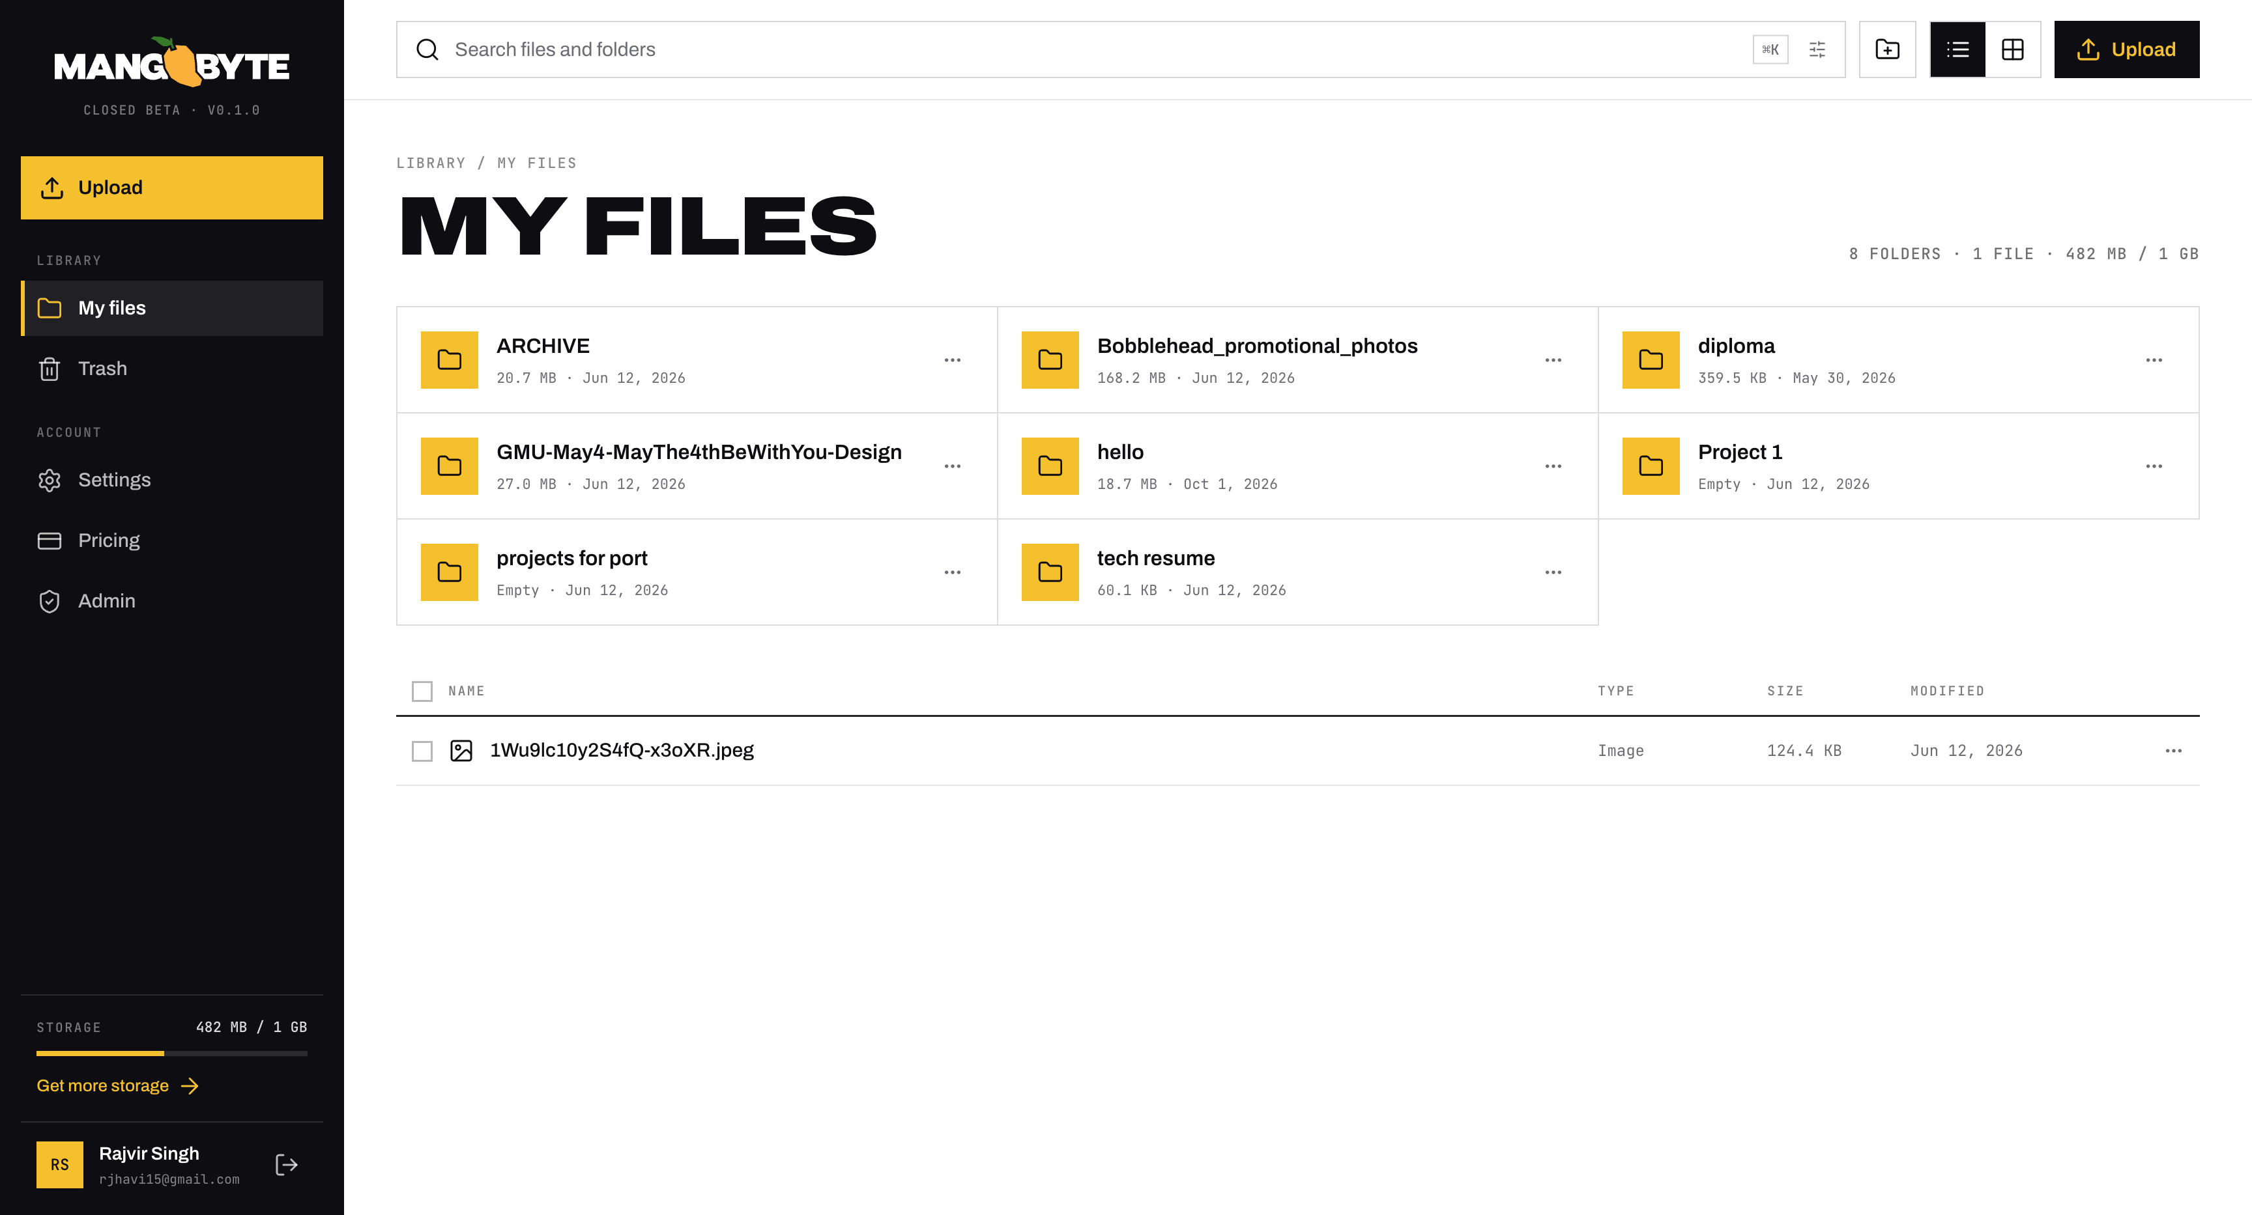This screenshot has height=1215, width=2252.
Task: Open more options for Bobblehead_promotional_photos
Action: coord(1553,360)
